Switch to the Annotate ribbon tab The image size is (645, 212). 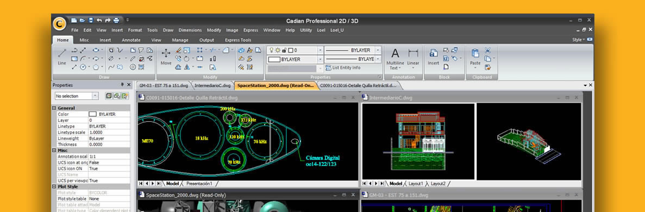click(x=131, y=40)
